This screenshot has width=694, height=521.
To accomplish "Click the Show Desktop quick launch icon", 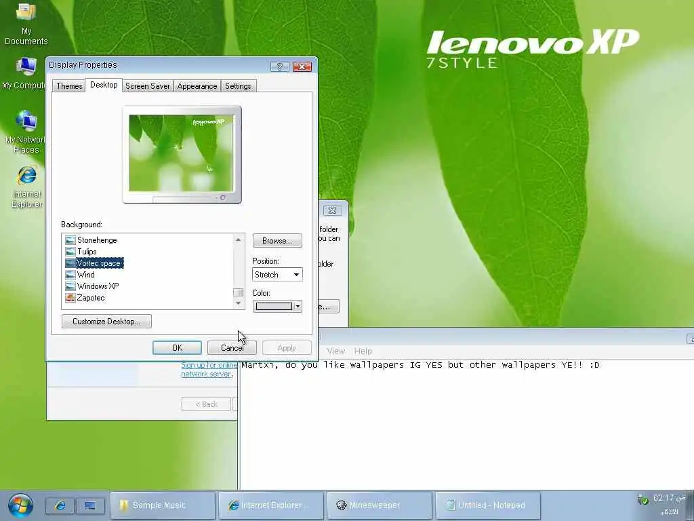I will [x=90, y=505].
